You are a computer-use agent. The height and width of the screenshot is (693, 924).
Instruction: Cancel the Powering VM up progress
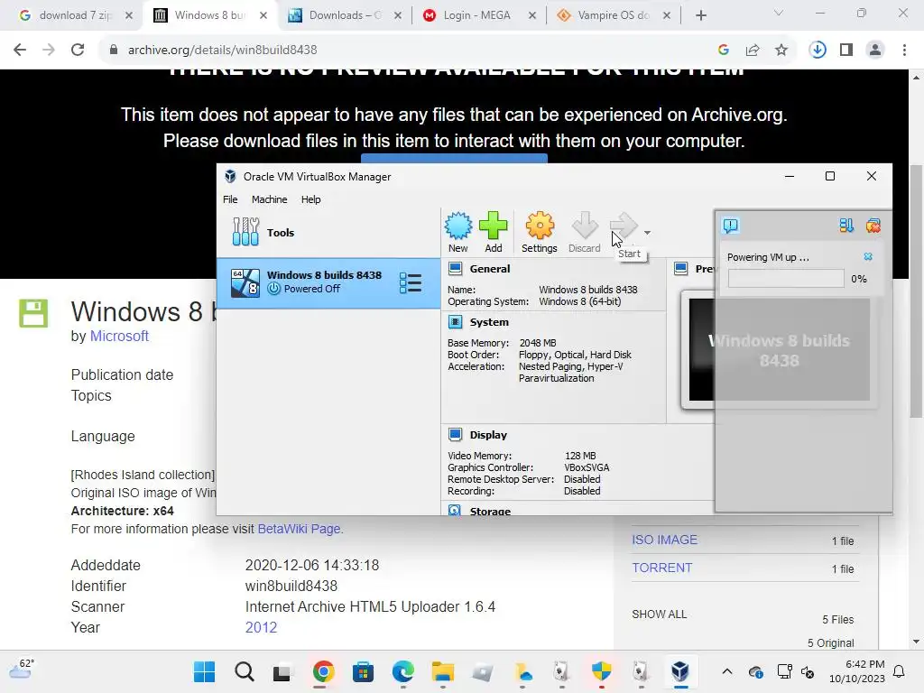tap(867, 257)
